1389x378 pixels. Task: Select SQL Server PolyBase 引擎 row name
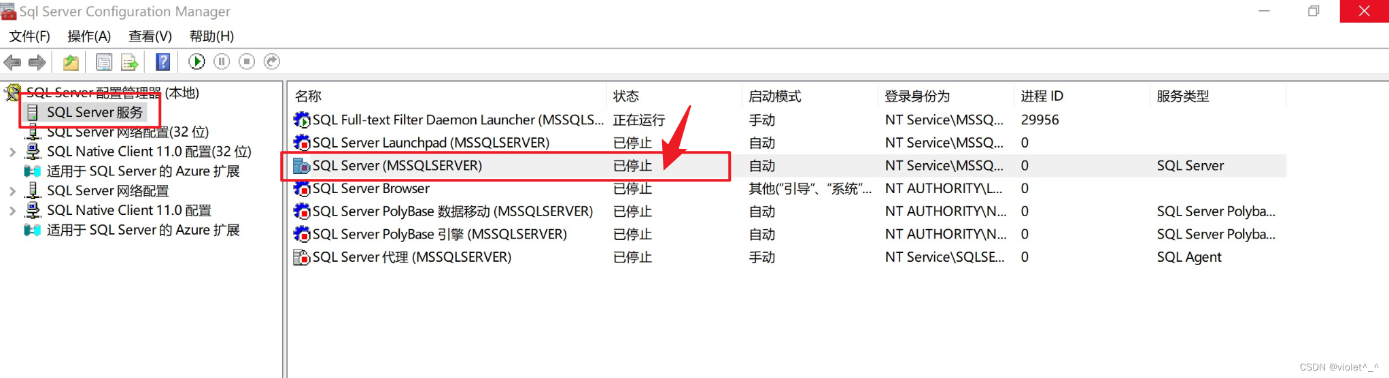point(440,235)
